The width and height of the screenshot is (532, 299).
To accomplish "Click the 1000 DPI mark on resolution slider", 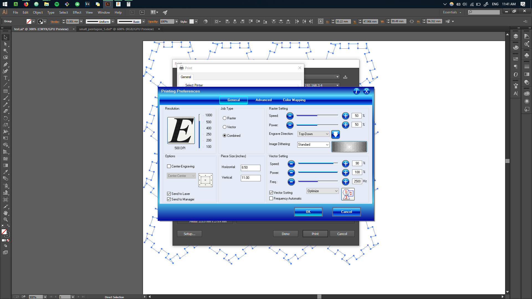I will [x=209, y=115].
